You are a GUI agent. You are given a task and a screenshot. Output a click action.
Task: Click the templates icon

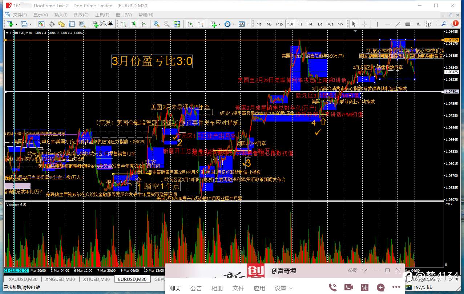point(242,24)
